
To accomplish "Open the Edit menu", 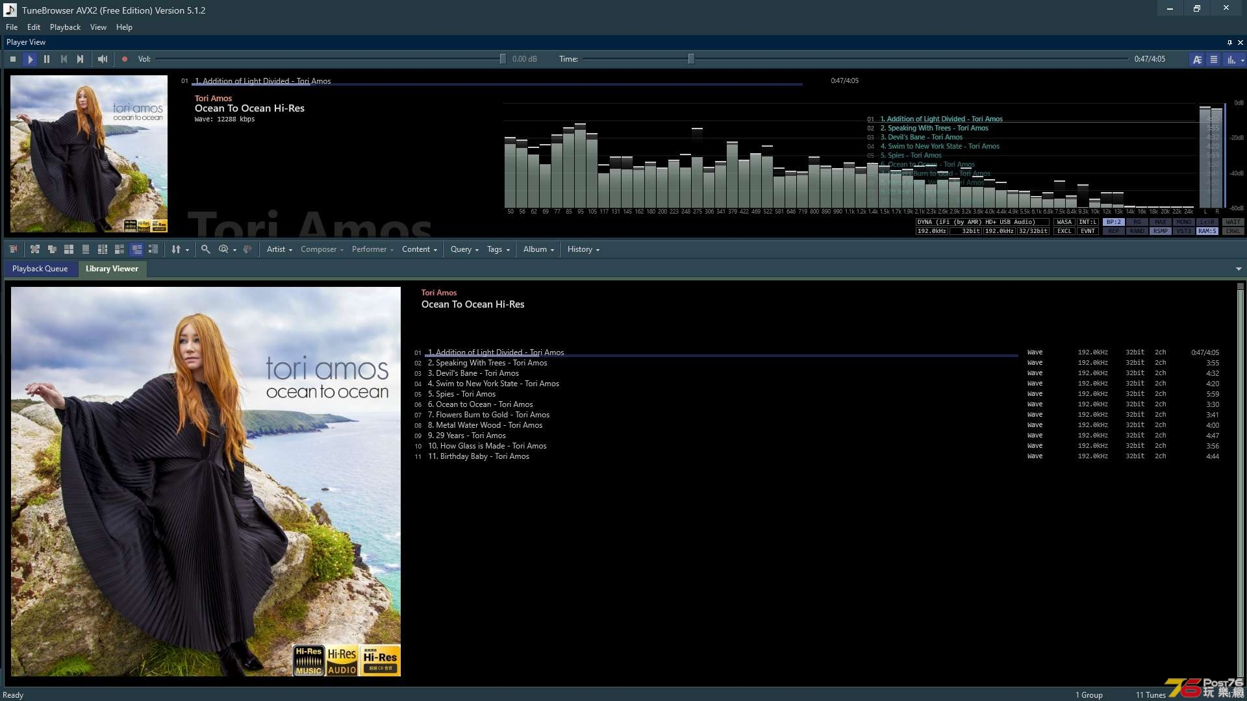I will 34,27.
